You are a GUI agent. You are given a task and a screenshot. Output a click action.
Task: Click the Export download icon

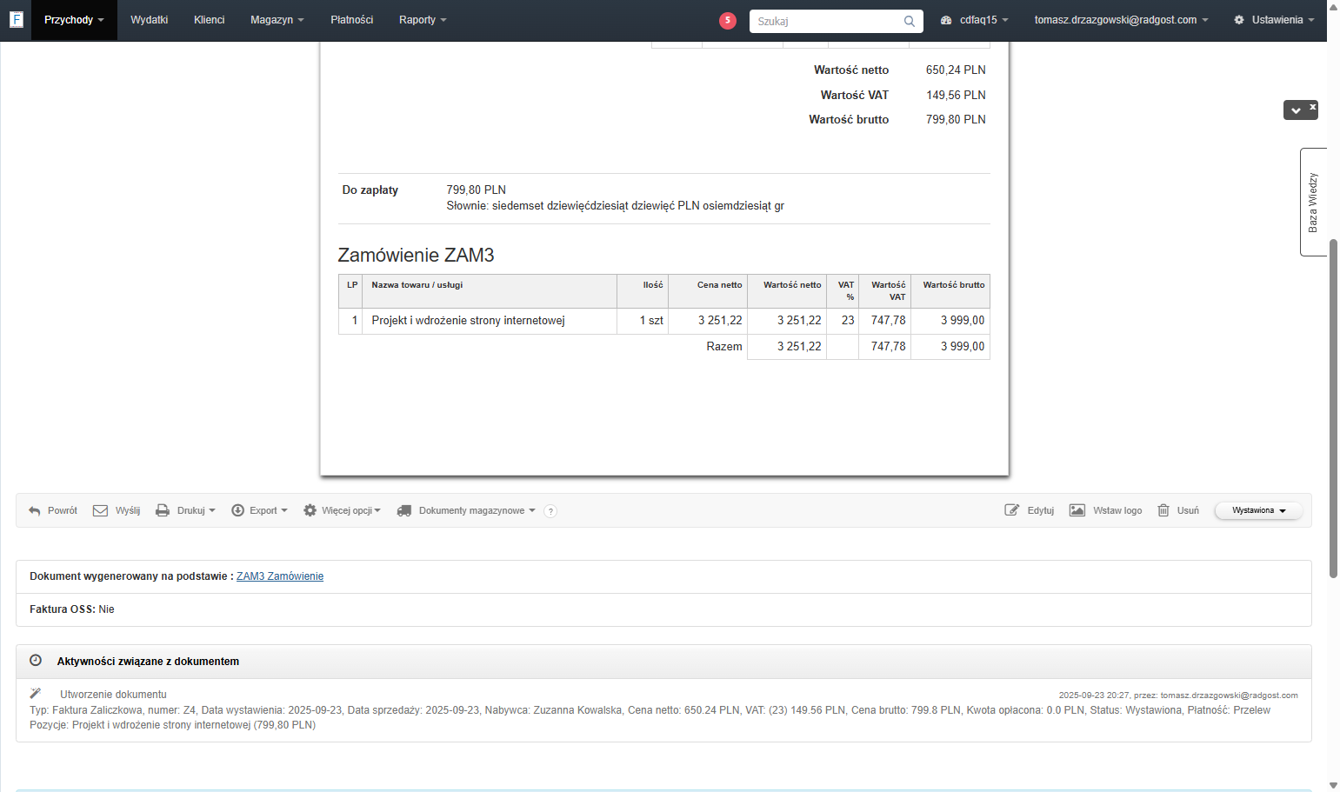click(x=237, y=510)
